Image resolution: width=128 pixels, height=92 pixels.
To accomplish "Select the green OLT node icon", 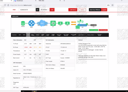I will coord(53,23).
